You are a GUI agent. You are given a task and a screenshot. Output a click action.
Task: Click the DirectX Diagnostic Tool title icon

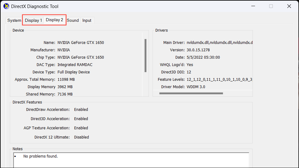coord(6,6)
